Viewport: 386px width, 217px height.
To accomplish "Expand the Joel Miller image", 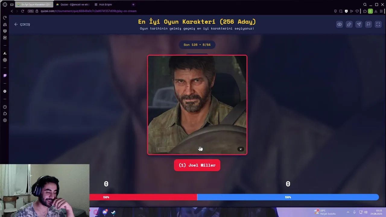I will (x=241, y=149).
